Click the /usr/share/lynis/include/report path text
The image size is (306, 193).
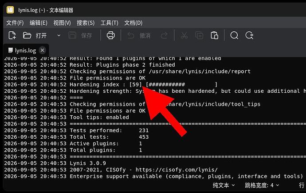[200, 72]
